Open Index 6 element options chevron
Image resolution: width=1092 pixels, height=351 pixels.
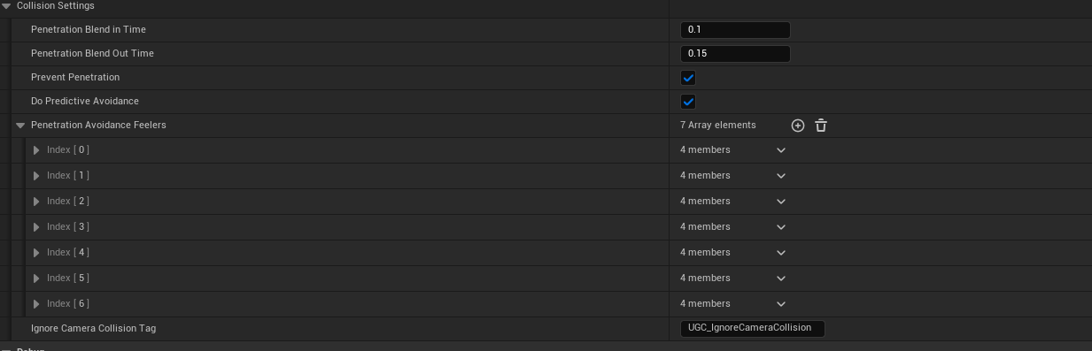pyautogui.click(x=781, y=304)
